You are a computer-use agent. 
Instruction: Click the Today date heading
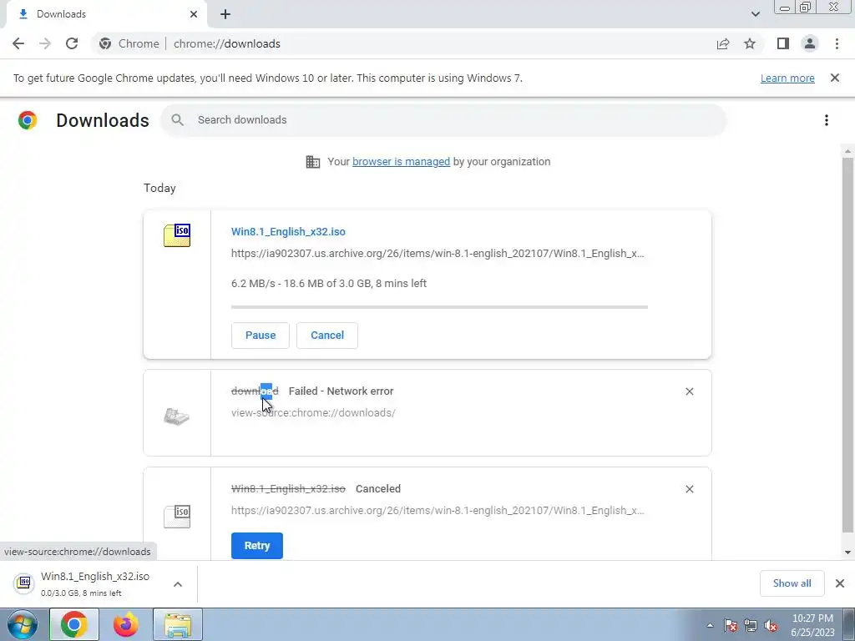(159, 188)
